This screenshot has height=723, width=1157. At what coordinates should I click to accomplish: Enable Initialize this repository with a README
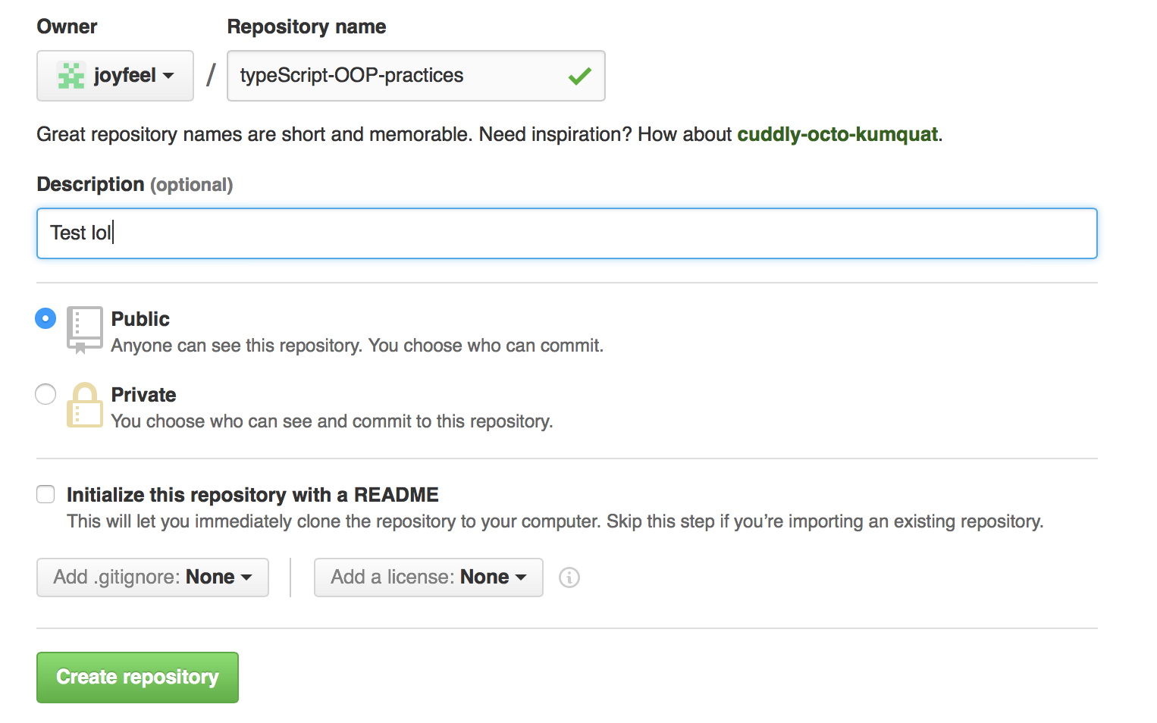[x=46, y=495]
